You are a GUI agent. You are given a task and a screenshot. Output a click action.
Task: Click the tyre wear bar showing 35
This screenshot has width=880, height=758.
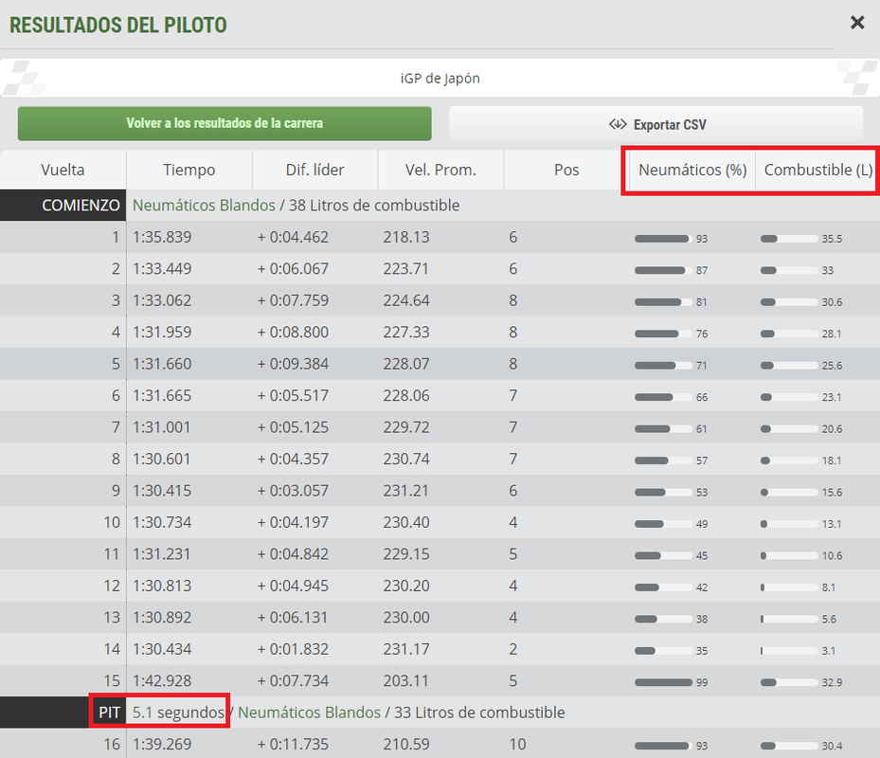tap(663, 651)
